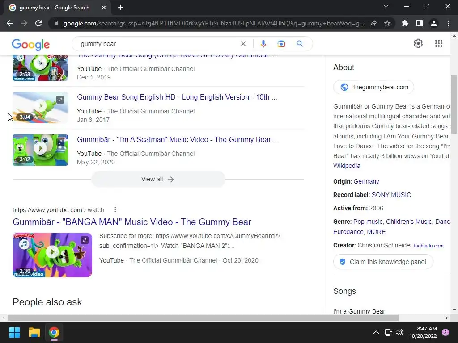The image size is (458, 343).
Task: Click the 'May 22, 2020' date text
Action: pyautogui.click(x=96, y=162)
